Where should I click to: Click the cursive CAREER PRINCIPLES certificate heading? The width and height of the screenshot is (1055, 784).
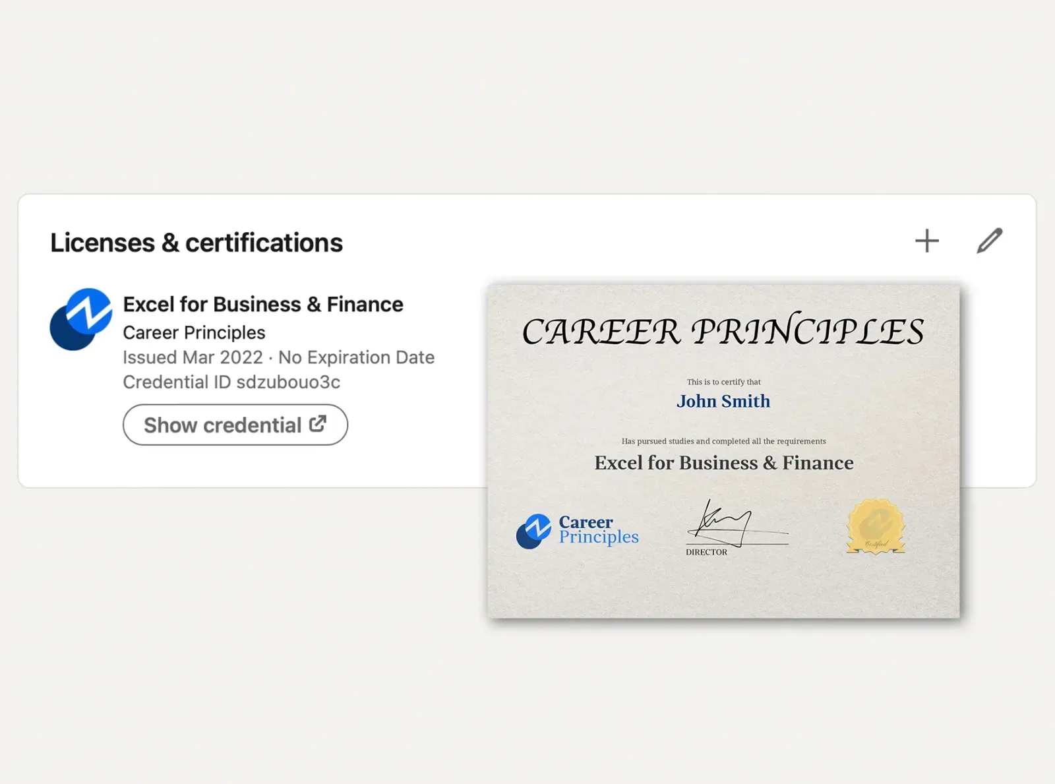click(723, 331)
